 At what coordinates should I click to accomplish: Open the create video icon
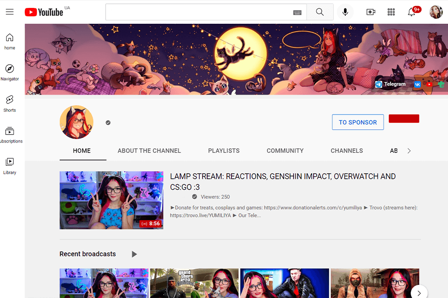(x=371, y=12)
